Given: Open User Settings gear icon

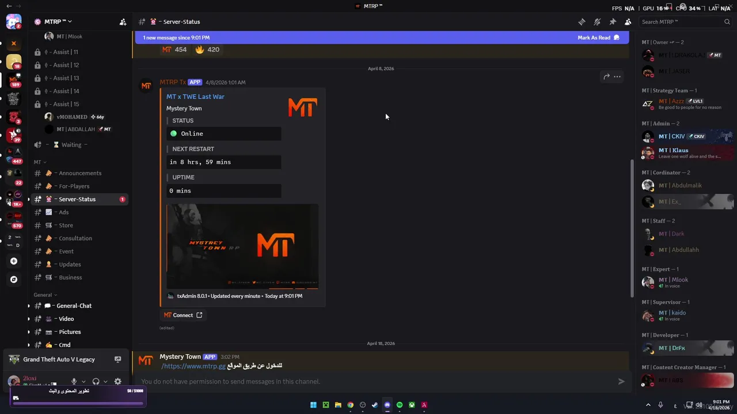Looking at the screenshot, I should [117, 381].
